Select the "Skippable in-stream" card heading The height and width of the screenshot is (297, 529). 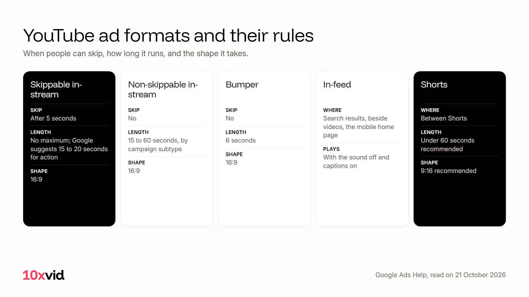tap(56, 89)
